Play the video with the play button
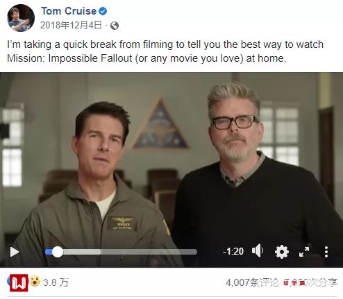The image size is (343, 299). pyautogui.click(x=15, y=252)
